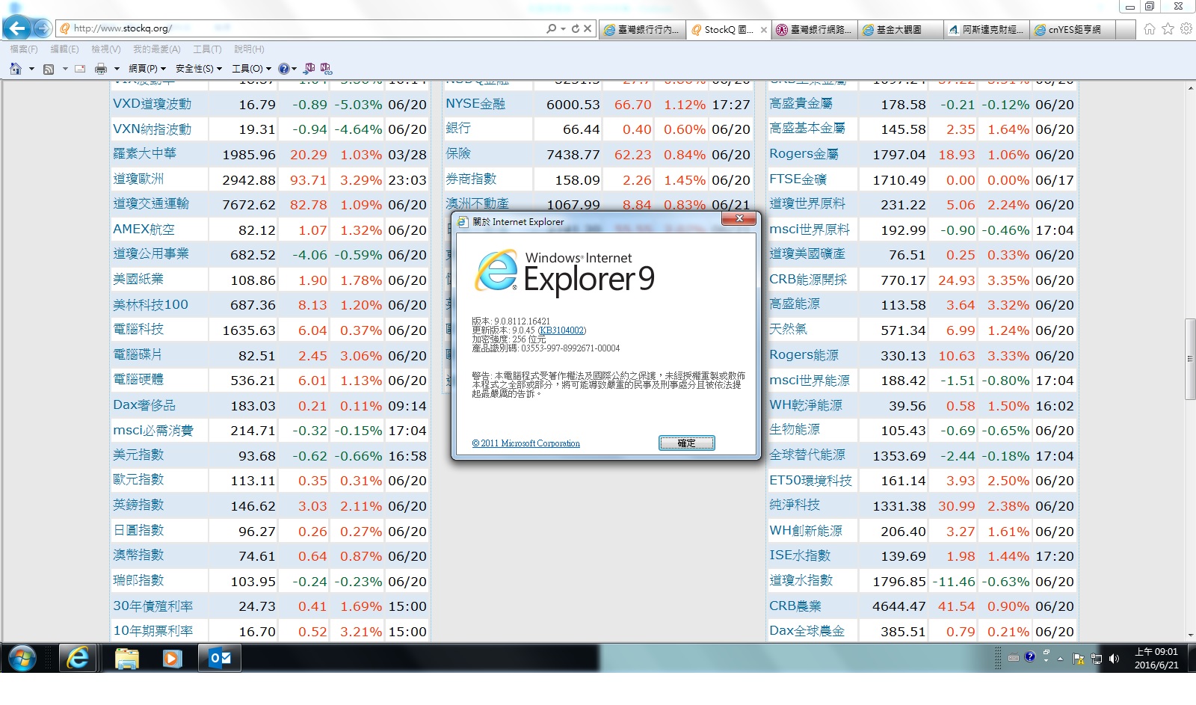1196x705 pixels.
Task: Click Internet Explorer taskbar icon
Action: tap(77, 658)
